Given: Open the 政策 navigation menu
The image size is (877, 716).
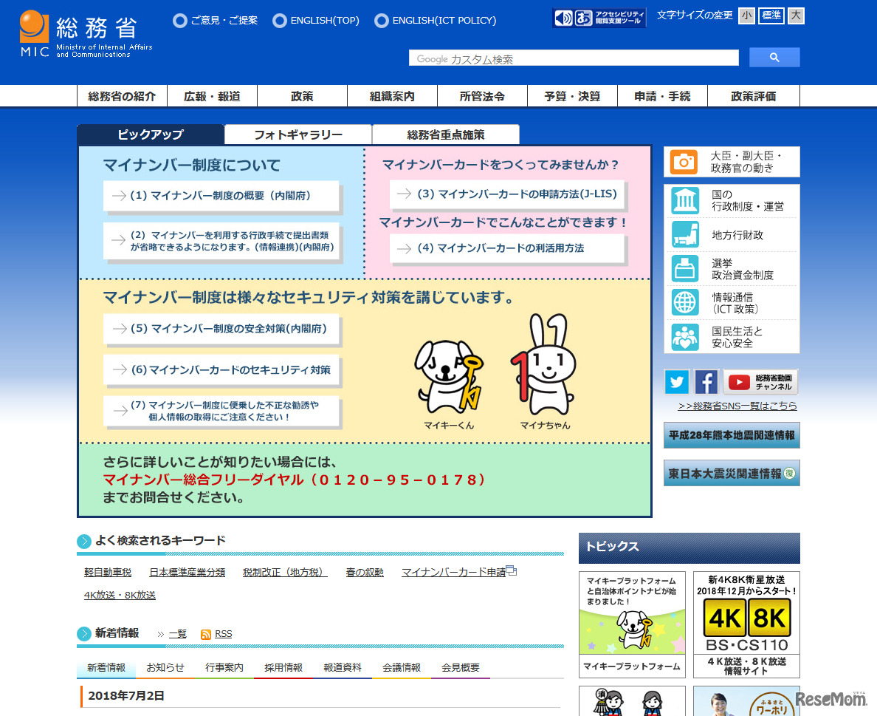Looking at the screenshot, I should (301, 95).
